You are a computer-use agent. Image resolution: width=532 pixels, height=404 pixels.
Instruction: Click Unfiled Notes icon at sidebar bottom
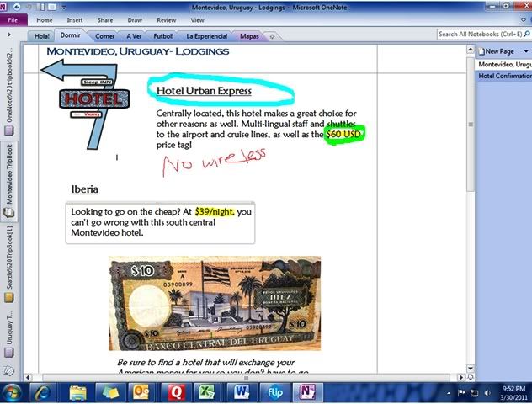click(8, 370)
